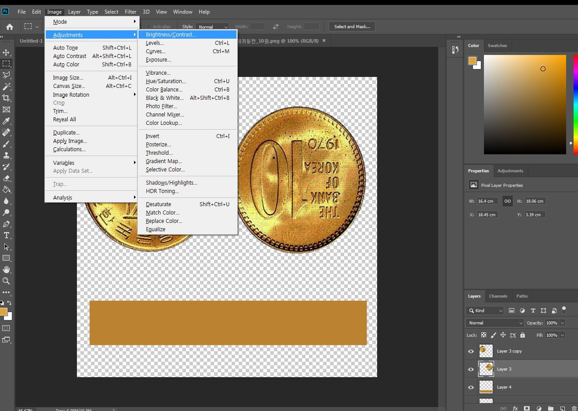Toggle lock image pixels brush icon
The image size is (578, 411).
coord(493,335)
